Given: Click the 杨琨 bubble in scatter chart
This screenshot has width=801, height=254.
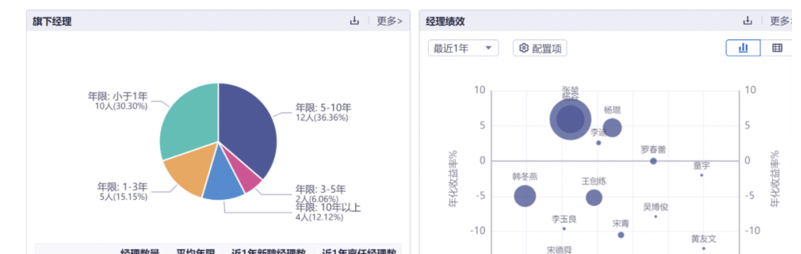Looking at the screenshot, I should pos(612,128).
